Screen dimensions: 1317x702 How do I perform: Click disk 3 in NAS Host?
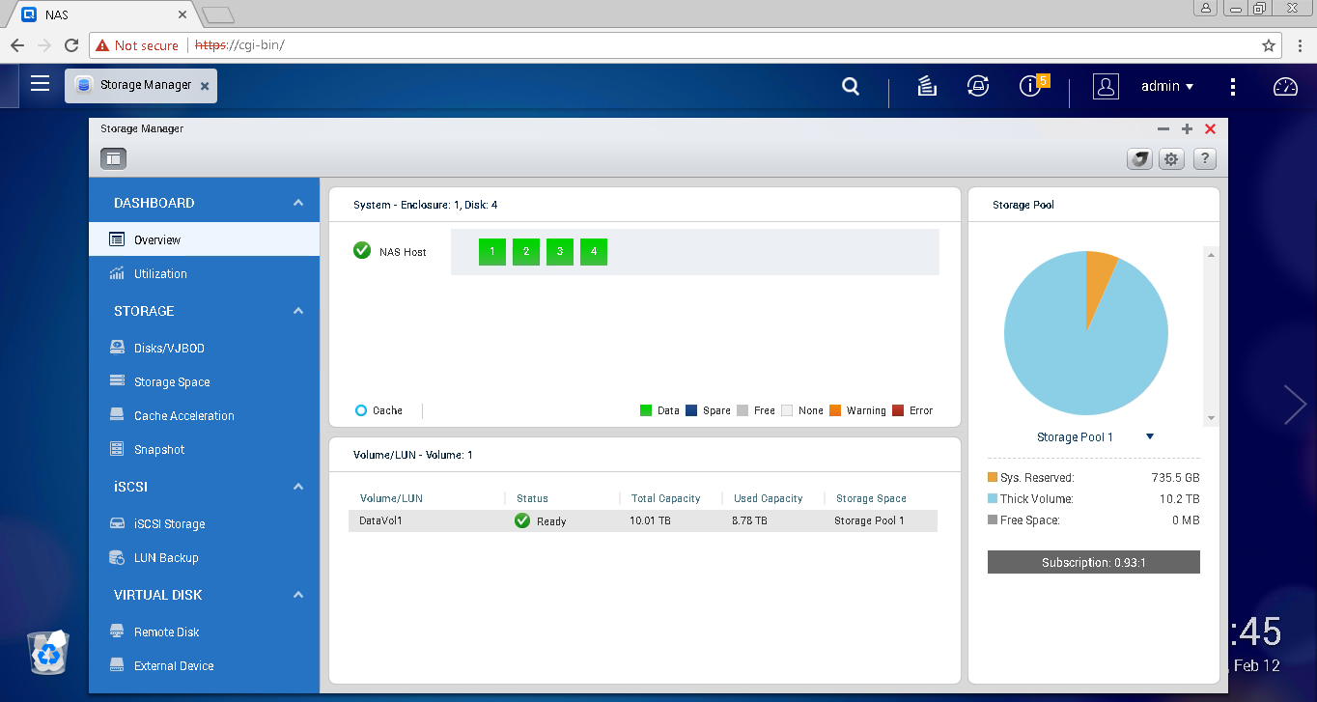pyautogui.click(x=560, y=252)
